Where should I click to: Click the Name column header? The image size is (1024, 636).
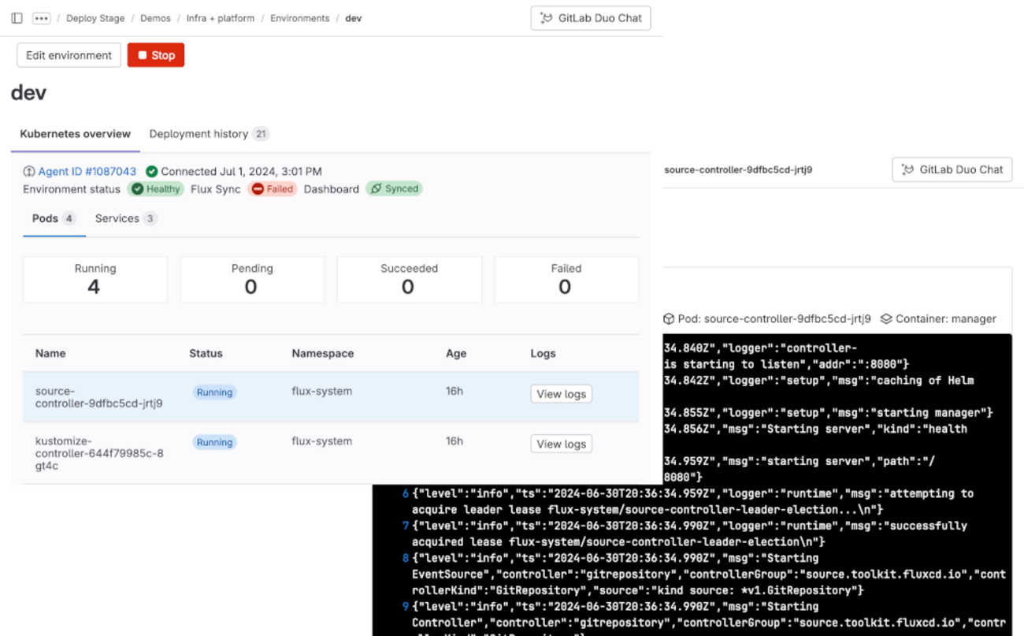50,354
